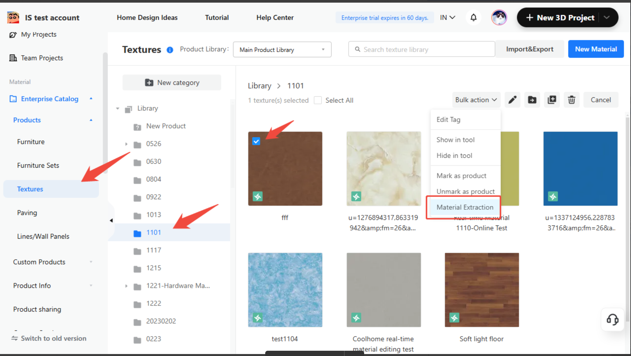Expand the 0526 folder
Screen dimensions: 631x356
pos(126,144)
